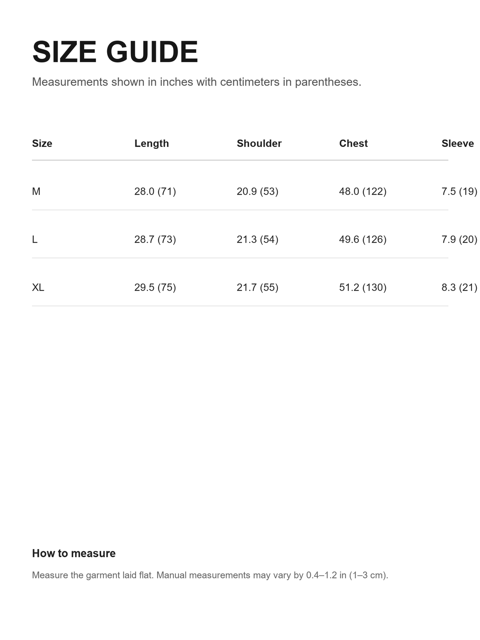Click the garment laid flat measuring note

[x=210, y=575]
